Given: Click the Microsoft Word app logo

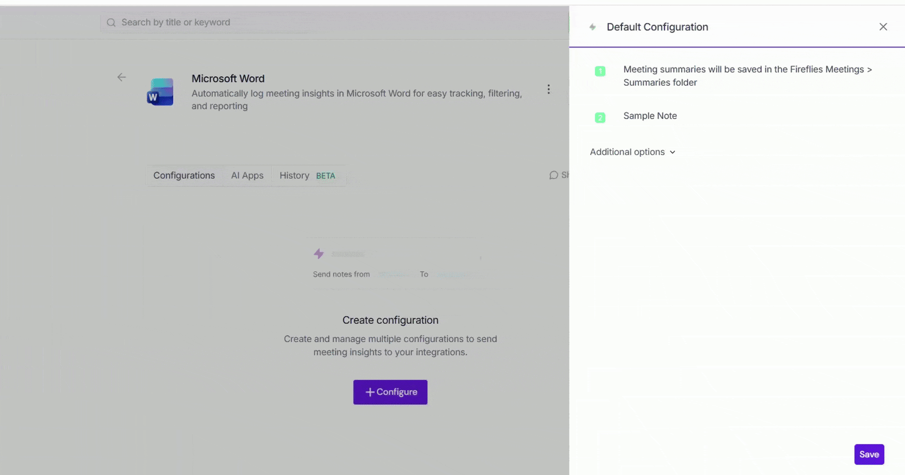Looking at the screenshot, I should click(160, 92).
